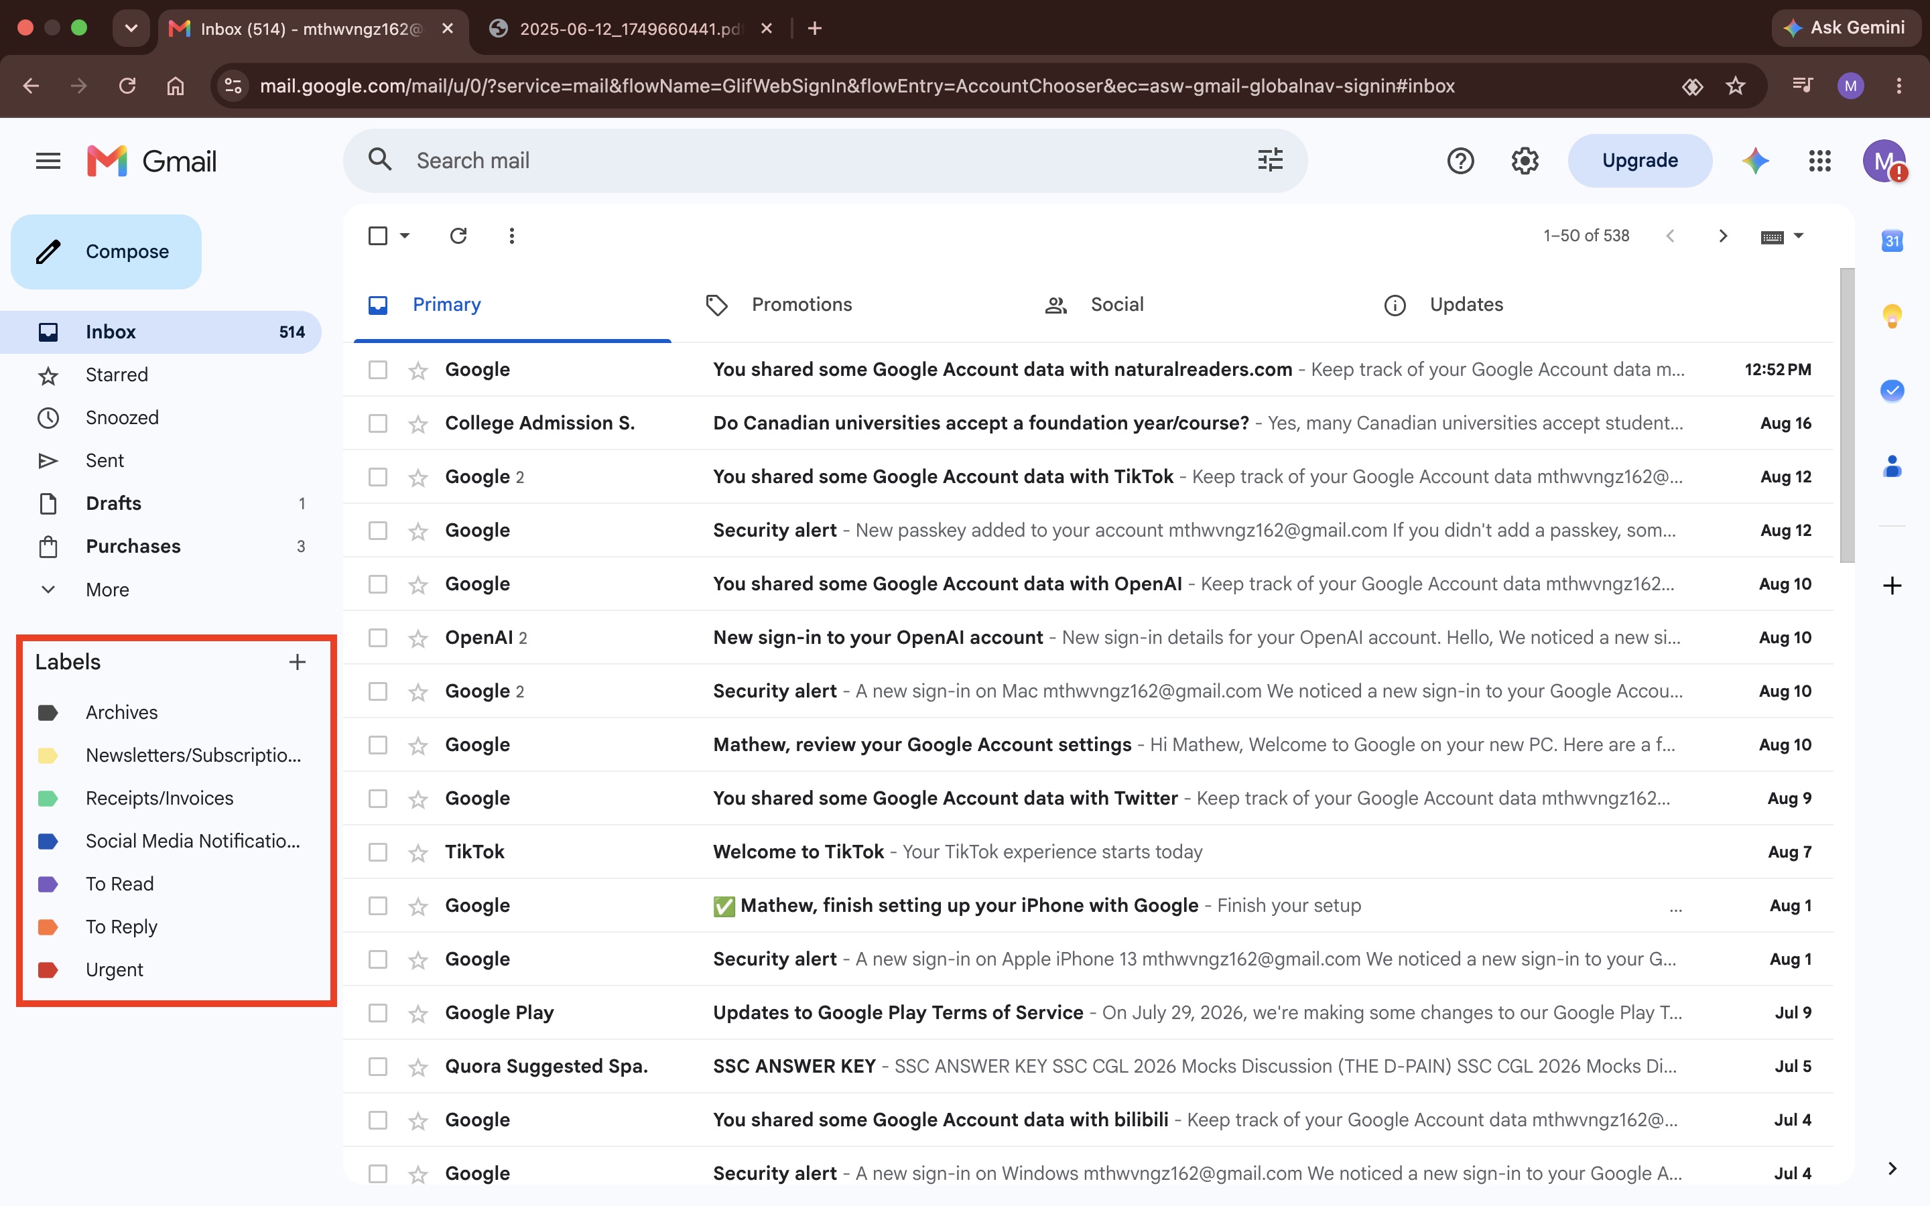Screen dimensions: 1930x1206
Task: Select the Google Play email checkbox
Action: tap(378, 1013)
